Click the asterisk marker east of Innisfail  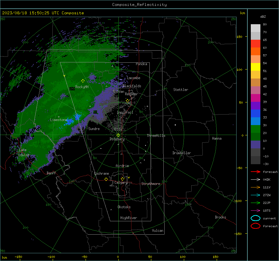(147, 106)
